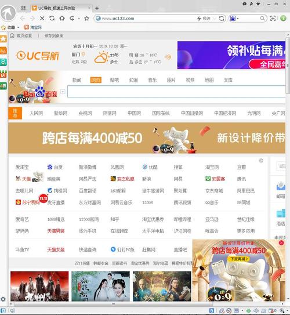Open a new tab with plus button
290x315 pixels.
coord(97,8)
